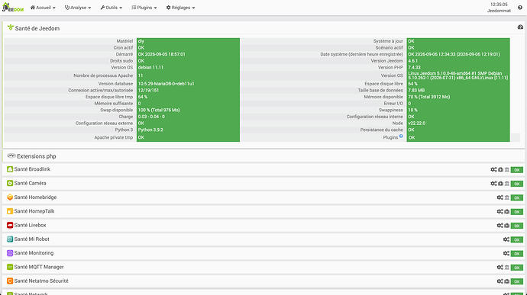Image resolution: width=527 pixels, height=295 pixels.
Task: Click the '10.5.29-MariaDB-0+deb11u1' database version value
Action: 166,84
